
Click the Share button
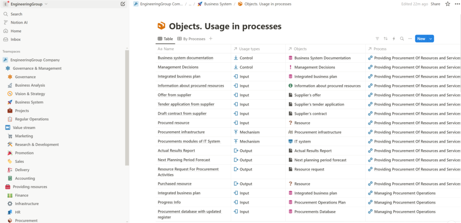click(x=435, y=4)
